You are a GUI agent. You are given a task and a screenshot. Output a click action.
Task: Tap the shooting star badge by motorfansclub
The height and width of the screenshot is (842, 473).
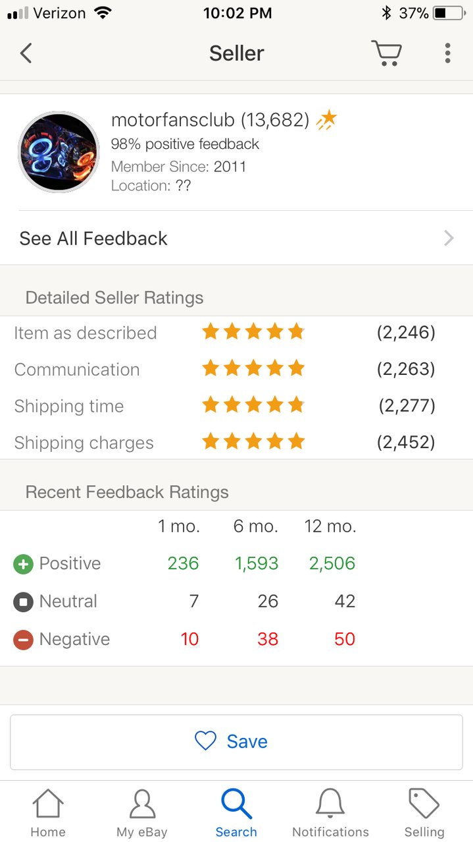327,119
